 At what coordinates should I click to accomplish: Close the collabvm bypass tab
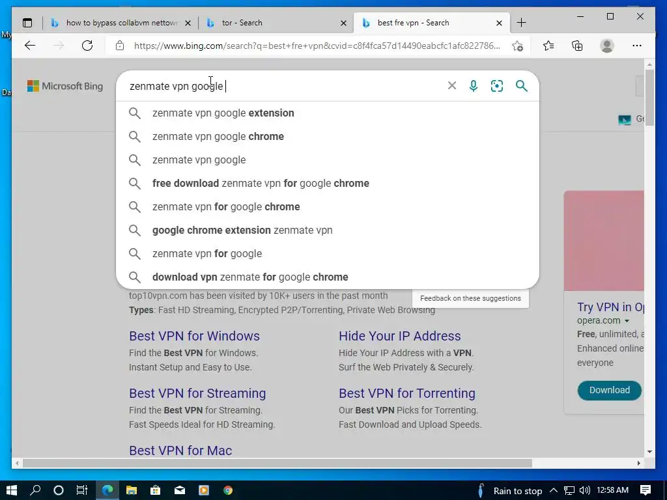(188, 23)
